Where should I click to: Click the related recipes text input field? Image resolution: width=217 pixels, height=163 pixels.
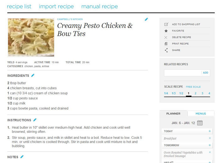pos(183,73)
